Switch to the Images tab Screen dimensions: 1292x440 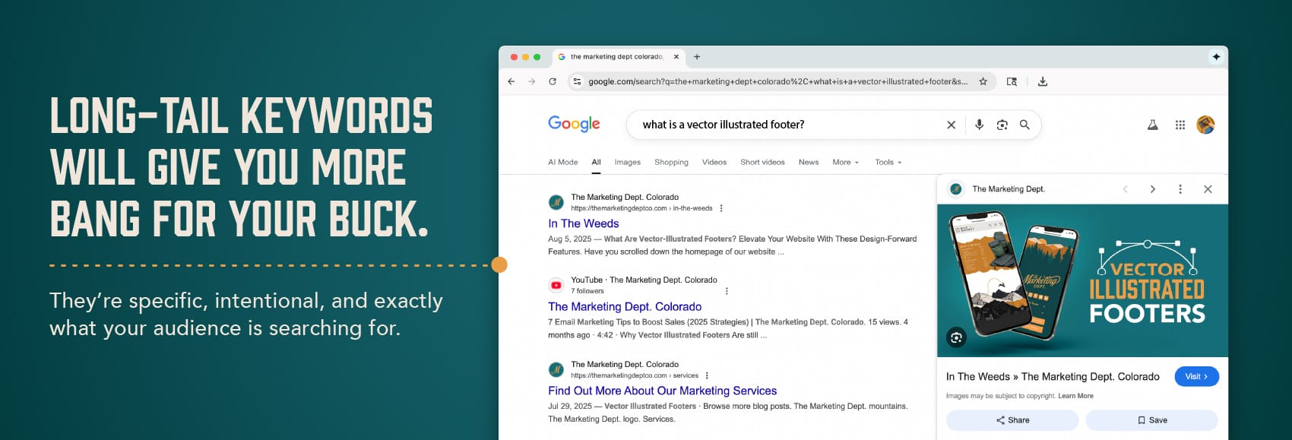(x=628, y=162)
